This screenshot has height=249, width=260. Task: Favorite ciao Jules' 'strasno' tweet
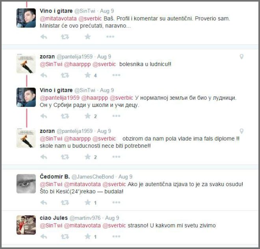click(x=88, y=236)
